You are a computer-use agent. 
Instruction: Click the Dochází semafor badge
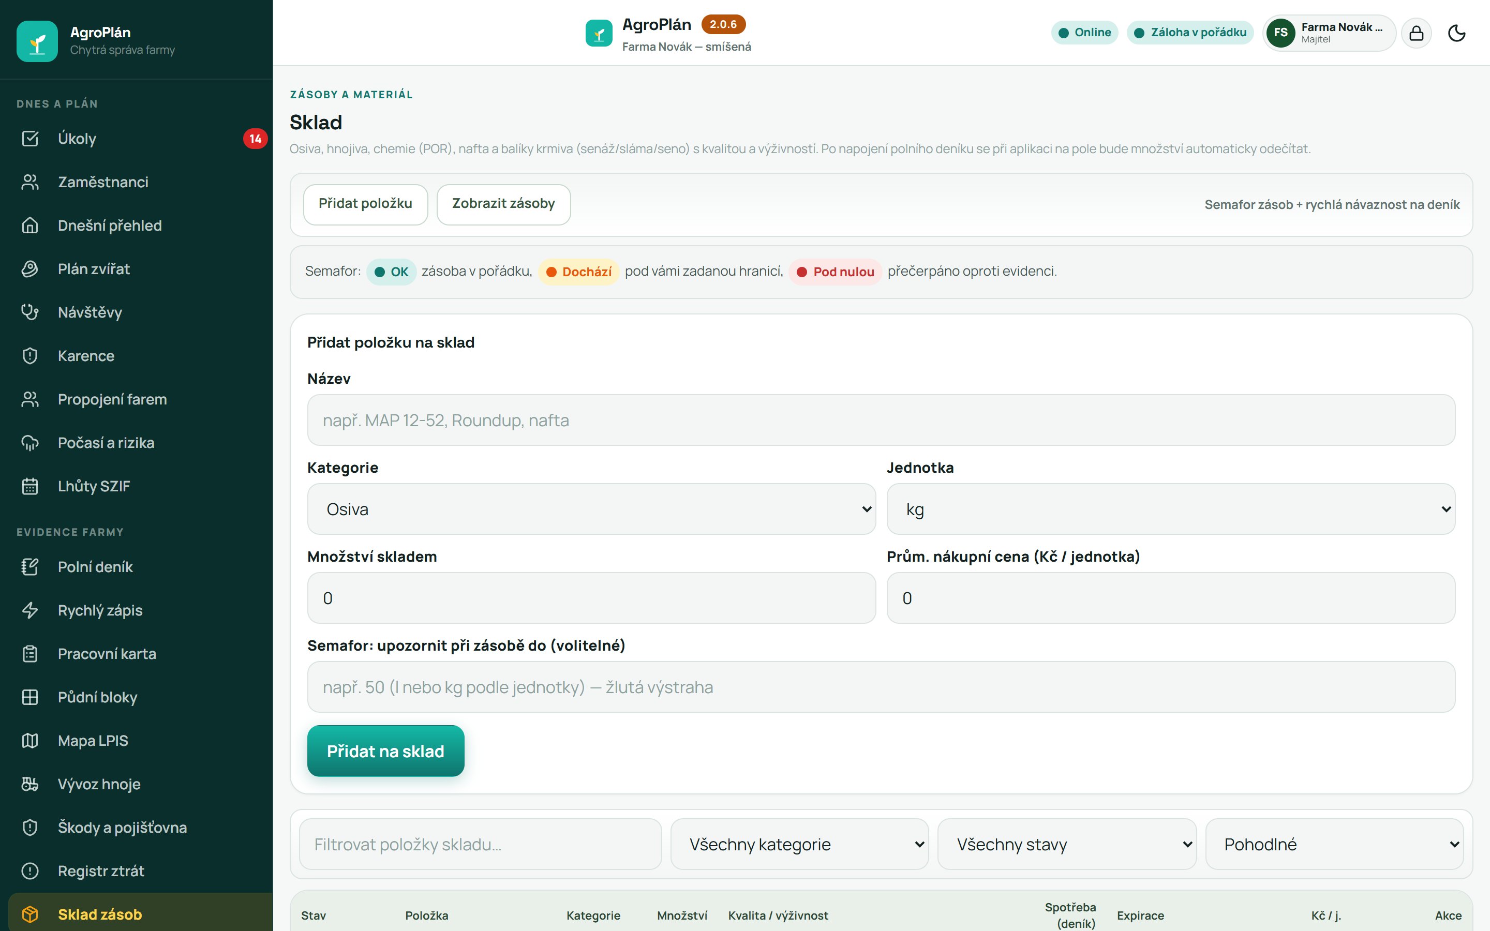click(578, 272)
